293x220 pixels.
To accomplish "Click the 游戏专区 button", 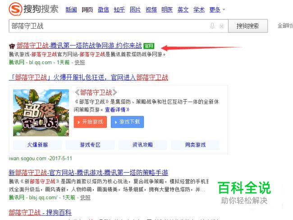I will pyautogui.click(x=90, y=145).
